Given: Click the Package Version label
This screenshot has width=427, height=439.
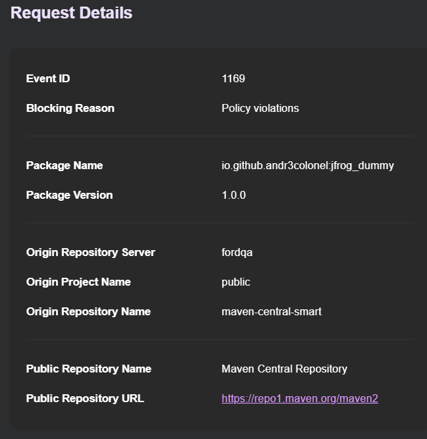Looking at the screenshot, I should (70, 195).
